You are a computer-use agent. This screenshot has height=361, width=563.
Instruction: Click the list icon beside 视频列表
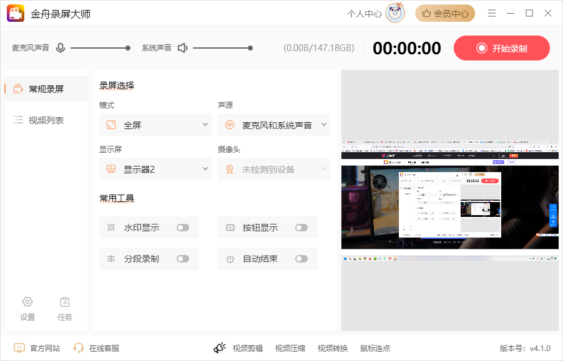point(18,120)
